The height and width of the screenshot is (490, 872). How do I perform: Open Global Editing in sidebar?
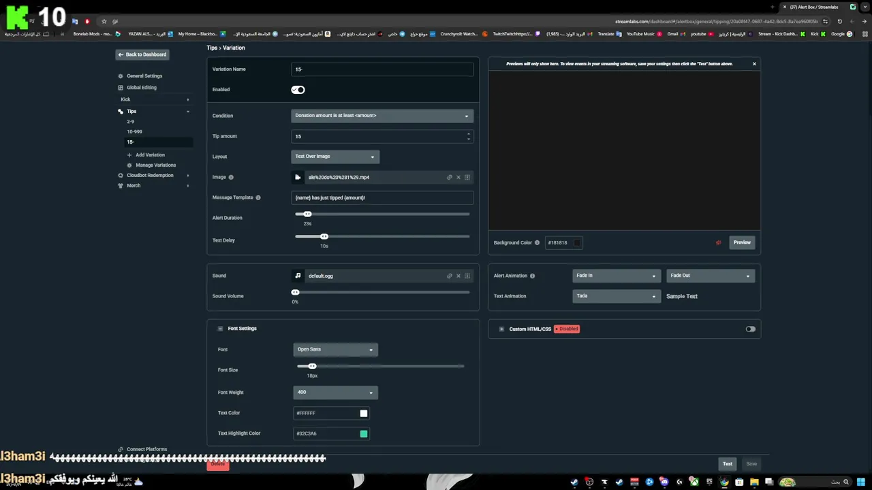click(142, 87)
